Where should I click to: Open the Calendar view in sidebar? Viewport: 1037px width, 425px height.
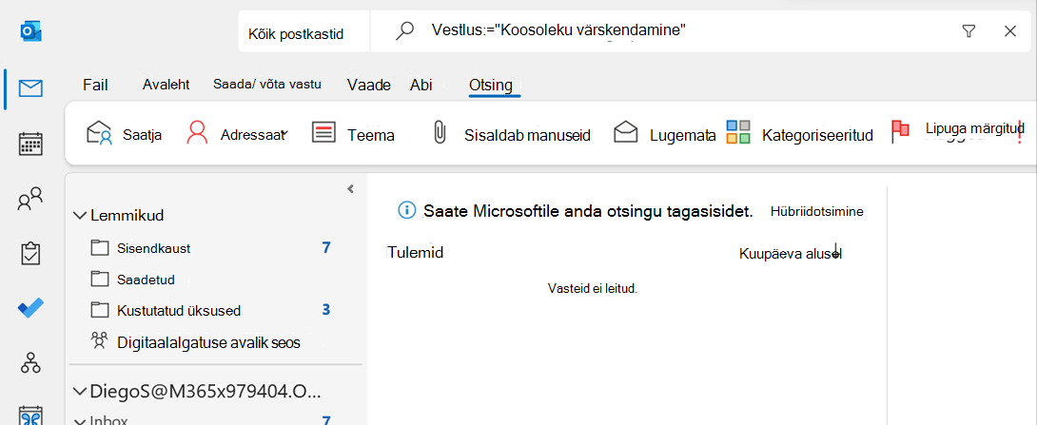(30, 144)
